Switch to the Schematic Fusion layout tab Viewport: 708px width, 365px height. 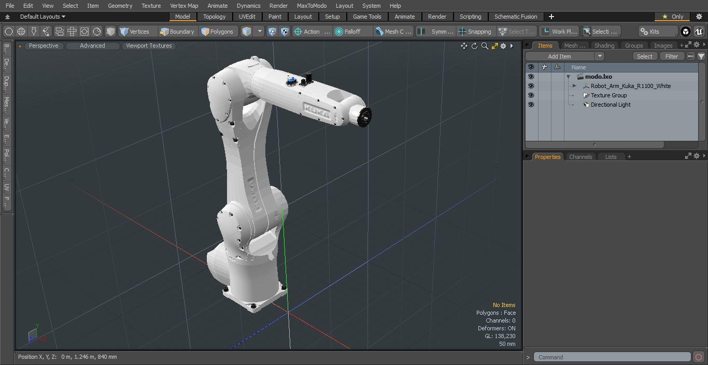516,17
